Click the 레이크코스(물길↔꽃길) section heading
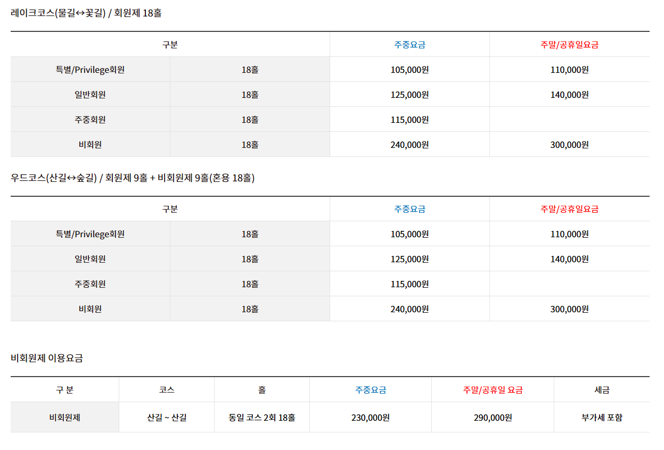 click(x=86, y=13)
